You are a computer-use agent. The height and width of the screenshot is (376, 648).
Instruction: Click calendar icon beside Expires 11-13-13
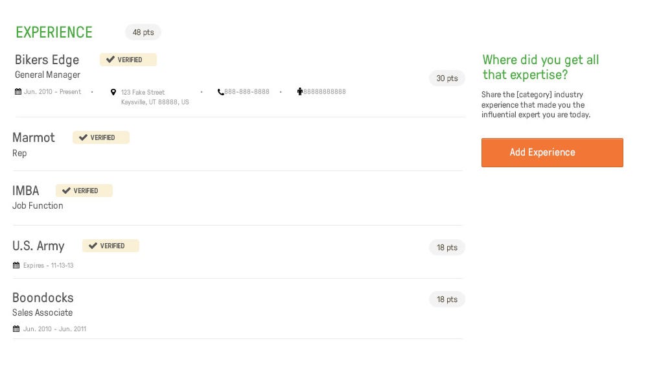click(x=16, y=266)
